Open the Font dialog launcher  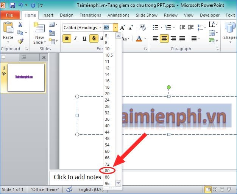[x=145, y=49]
